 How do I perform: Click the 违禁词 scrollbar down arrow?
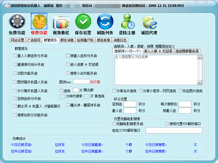point(200,83)
